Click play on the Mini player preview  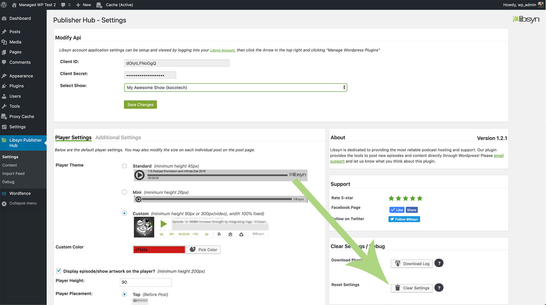(138, 199)
